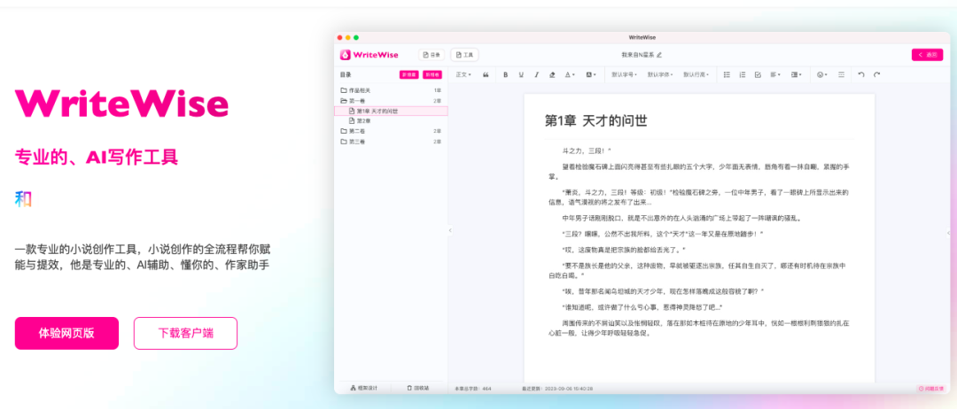Click the 新增卷 button
The image size is (957, 409).
tap(432, 75)
